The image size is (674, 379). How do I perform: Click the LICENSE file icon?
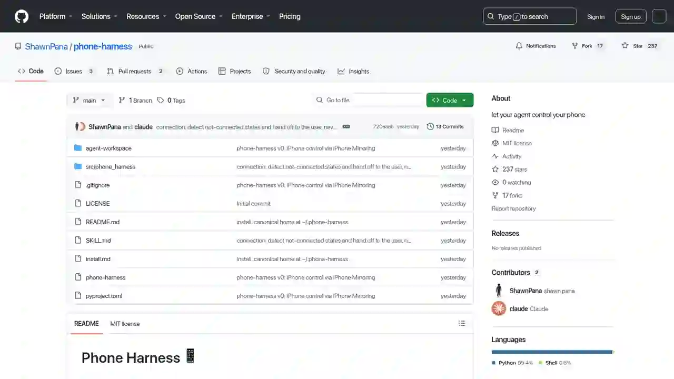pos(78,203)
